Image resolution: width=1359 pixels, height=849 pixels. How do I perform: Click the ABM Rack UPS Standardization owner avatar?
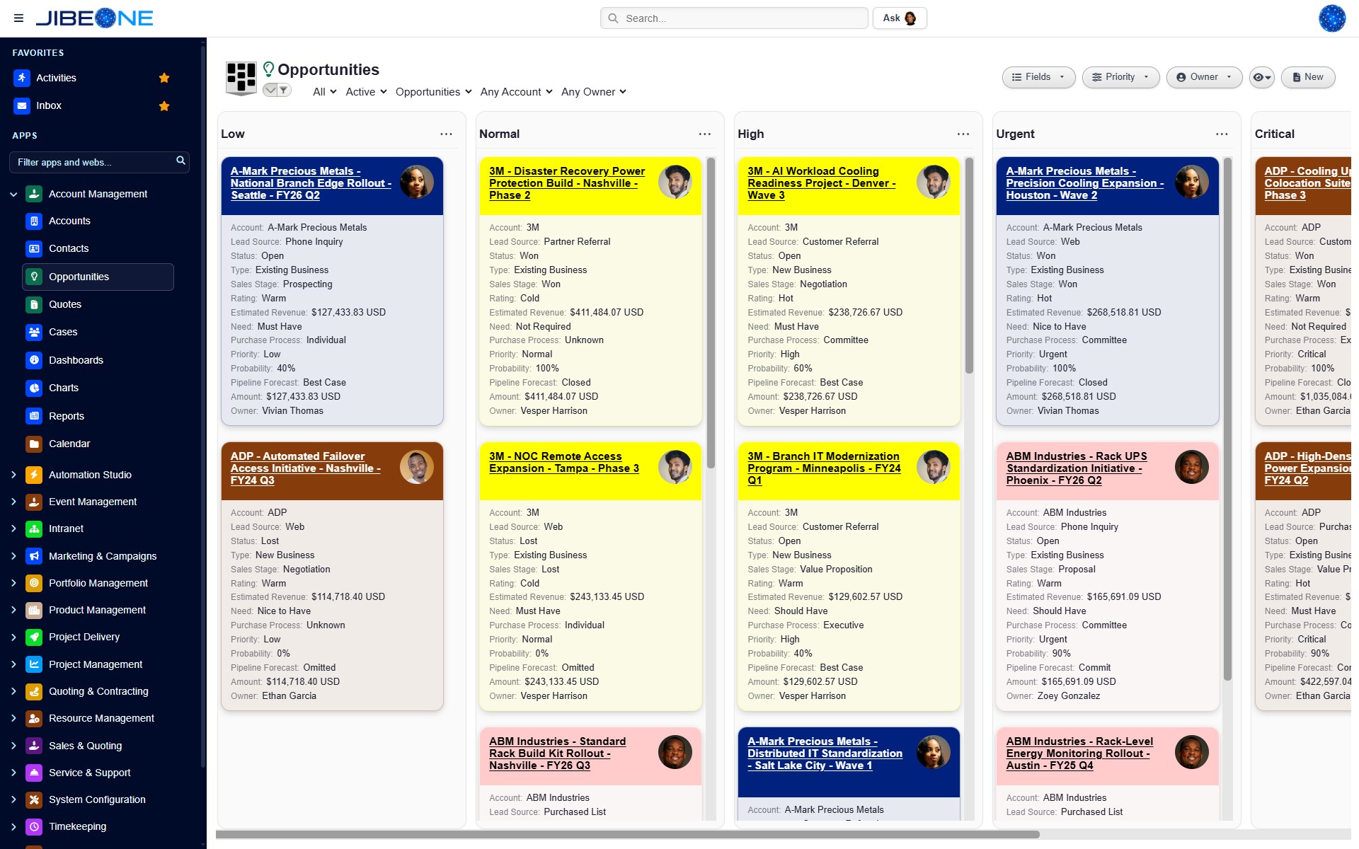coord(1191,468)
